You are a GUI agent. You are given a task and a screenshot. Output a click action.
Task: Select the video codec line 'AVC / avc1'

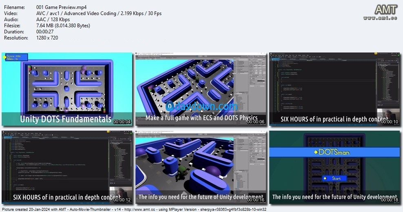99,13
